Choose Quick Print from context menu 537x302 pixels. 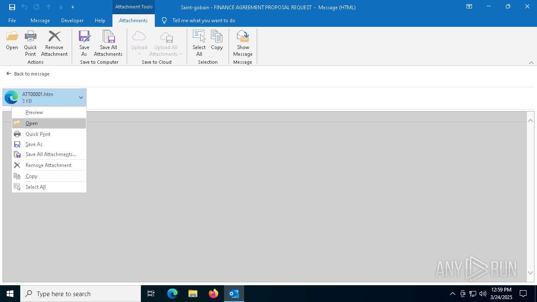[x=49, y=134]
